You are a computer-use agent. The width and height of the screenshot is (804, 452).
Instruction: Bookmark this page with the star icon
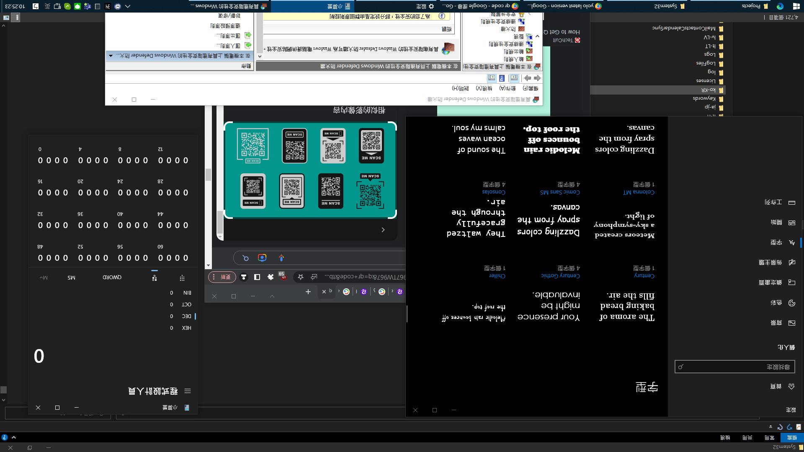(301, 277)
